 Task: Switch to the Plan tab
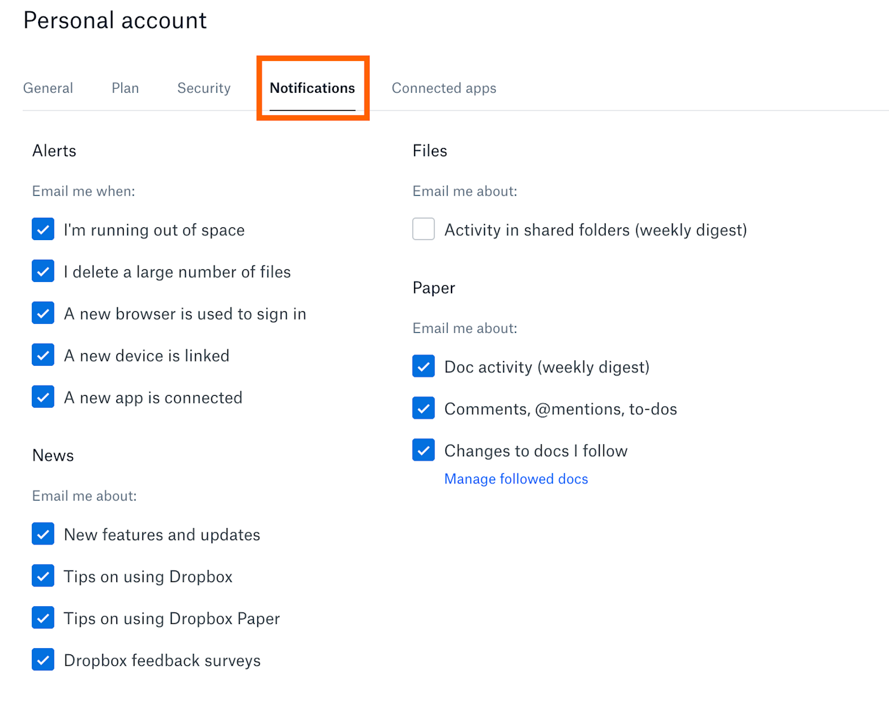[x=125, y=88]
